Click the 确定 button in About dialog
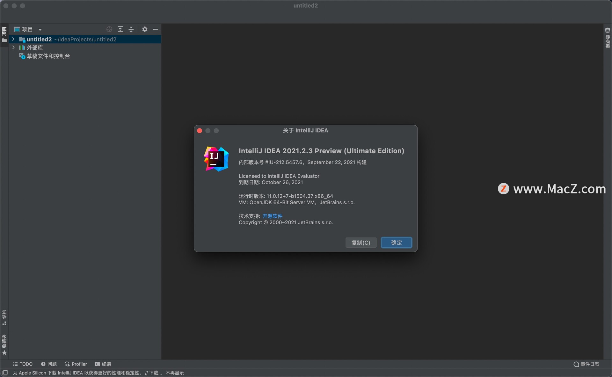The image size is (612, 377). click(397, 243)
